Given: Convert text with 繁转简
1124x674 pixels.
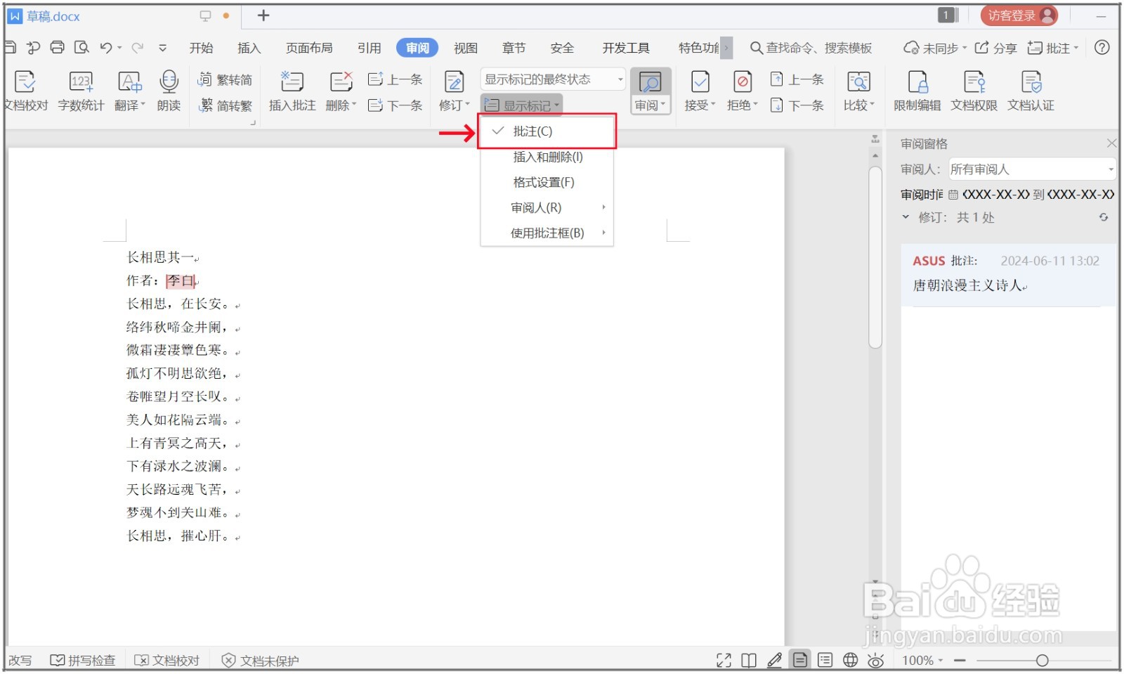Looking at the screenshot, I should point(225,79).
